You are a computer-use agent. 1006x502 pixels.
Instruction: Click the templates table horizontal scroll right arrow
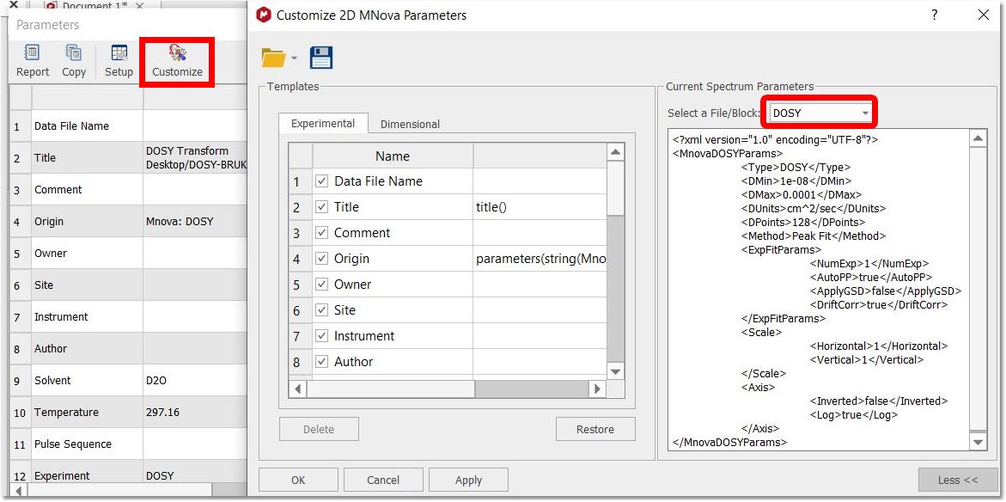click(597, 389)
